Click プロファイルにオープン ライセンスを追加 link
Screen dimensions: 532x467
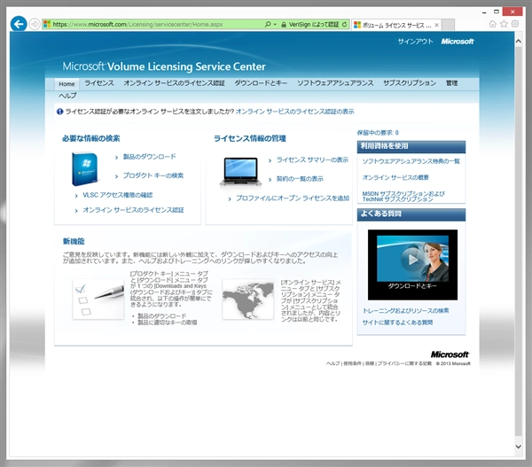[293, 198]
